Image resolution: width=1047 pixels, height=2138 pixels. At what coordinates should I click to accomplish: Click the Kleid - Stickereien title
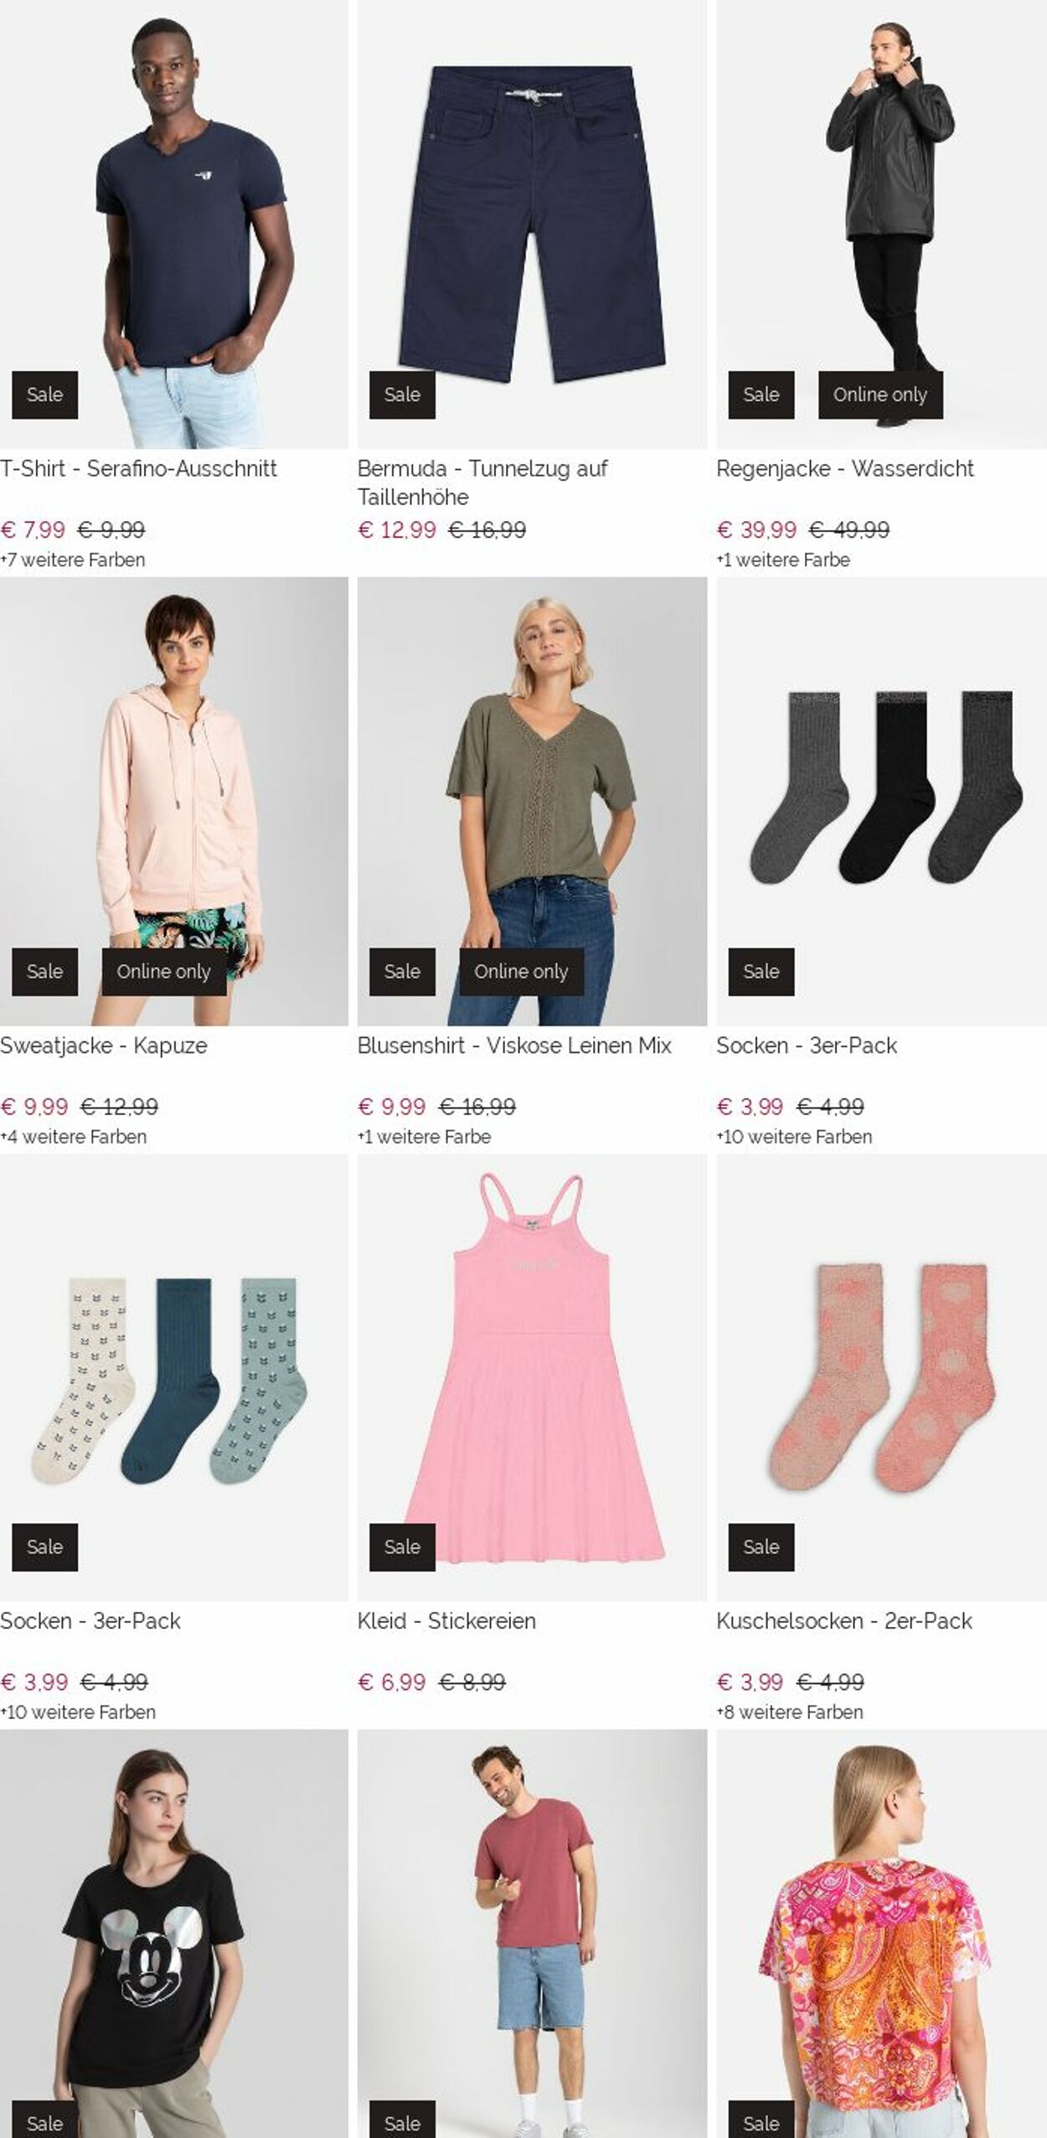coord(446,1621)
